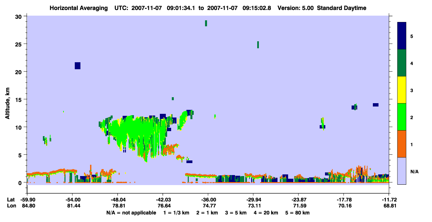Viewport: 432px width, 222px height.
Task: Click the yellow level 3 colorbar segment
Action: tap(402, 90)
